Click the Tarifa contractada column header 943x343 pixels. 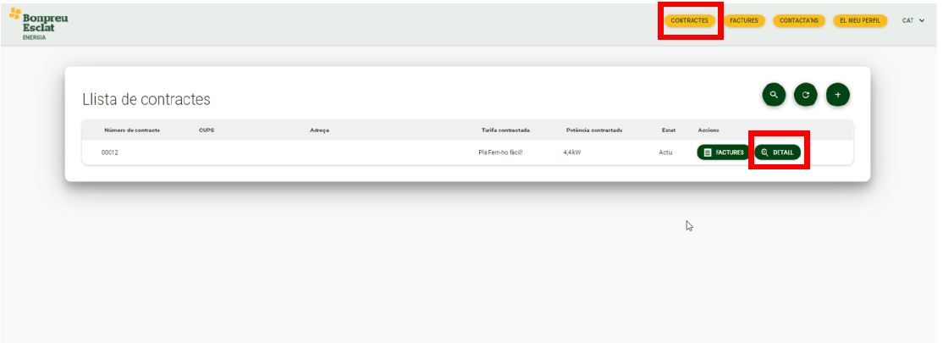click(505, 130)
